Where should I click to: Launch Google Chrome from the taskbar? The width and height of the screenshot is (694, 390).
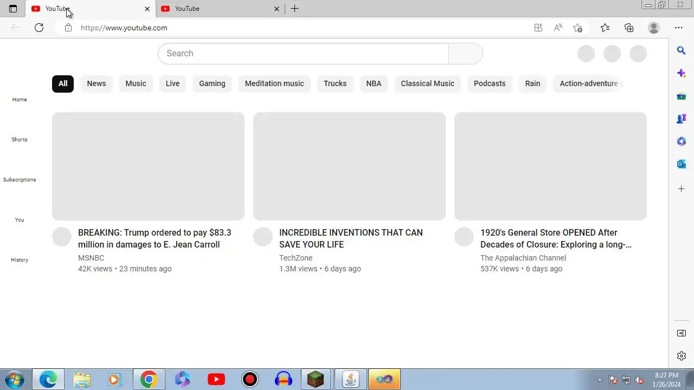149,379
